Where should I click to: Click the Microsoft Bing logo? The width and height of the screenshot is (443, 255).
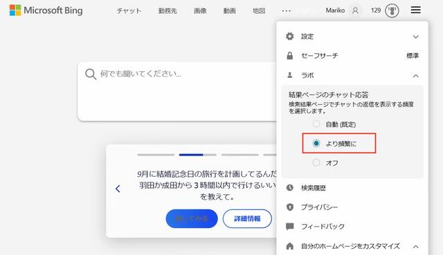click(46, 10)
